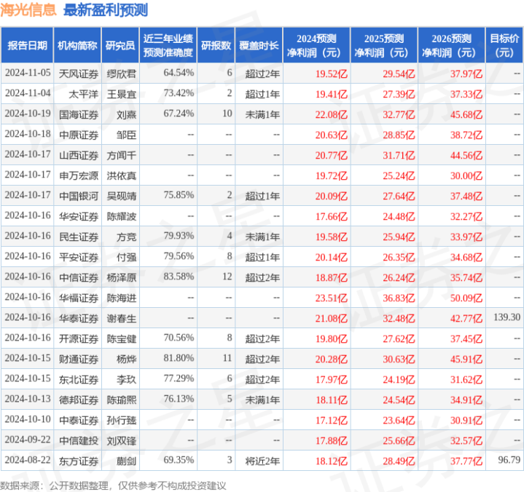Click the date 2024-11-05
The width and height of the screenshot is (524, 492).
[x=28, y=73]
